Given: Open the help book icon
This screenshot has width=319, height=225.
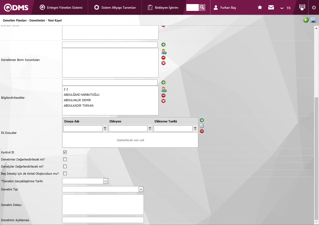Looking at the screenshot, I should click(302, 7).
